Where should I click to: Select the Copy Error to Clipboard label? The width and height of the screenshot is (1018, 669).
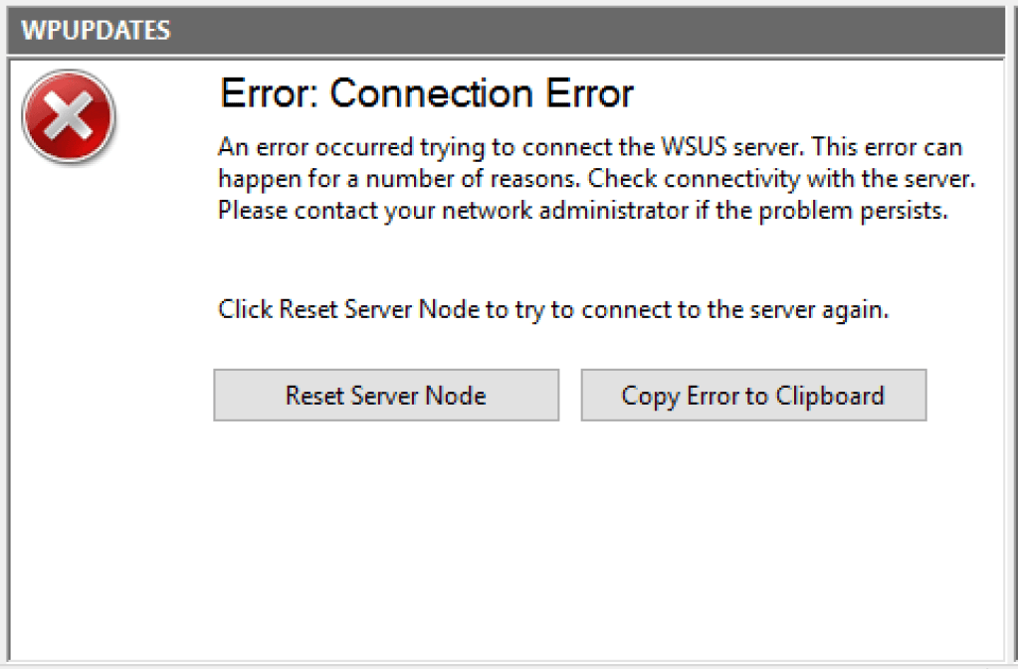(752, 395)
